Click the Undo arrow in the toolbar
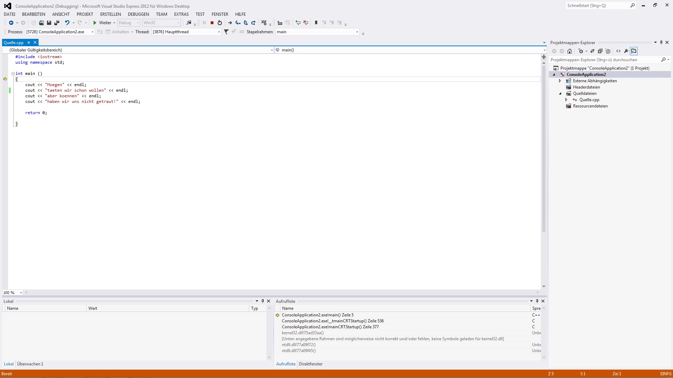 [67, 23]
